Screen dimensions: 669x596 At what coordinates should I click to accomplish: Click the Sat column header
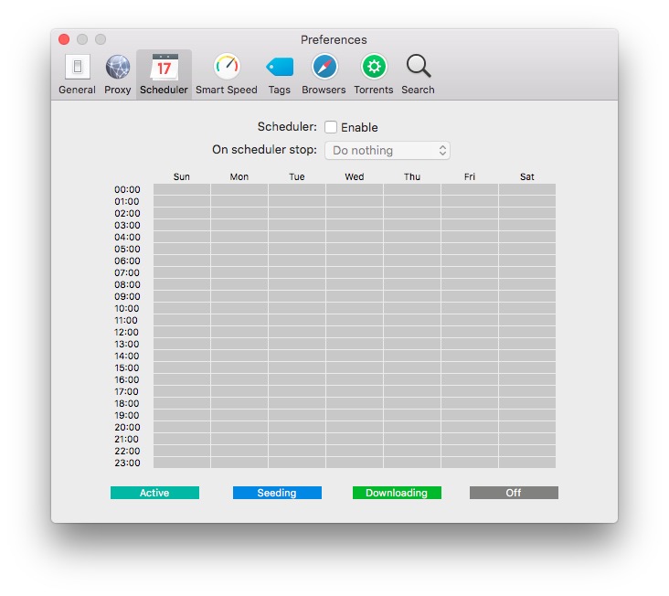coord(527,176)
